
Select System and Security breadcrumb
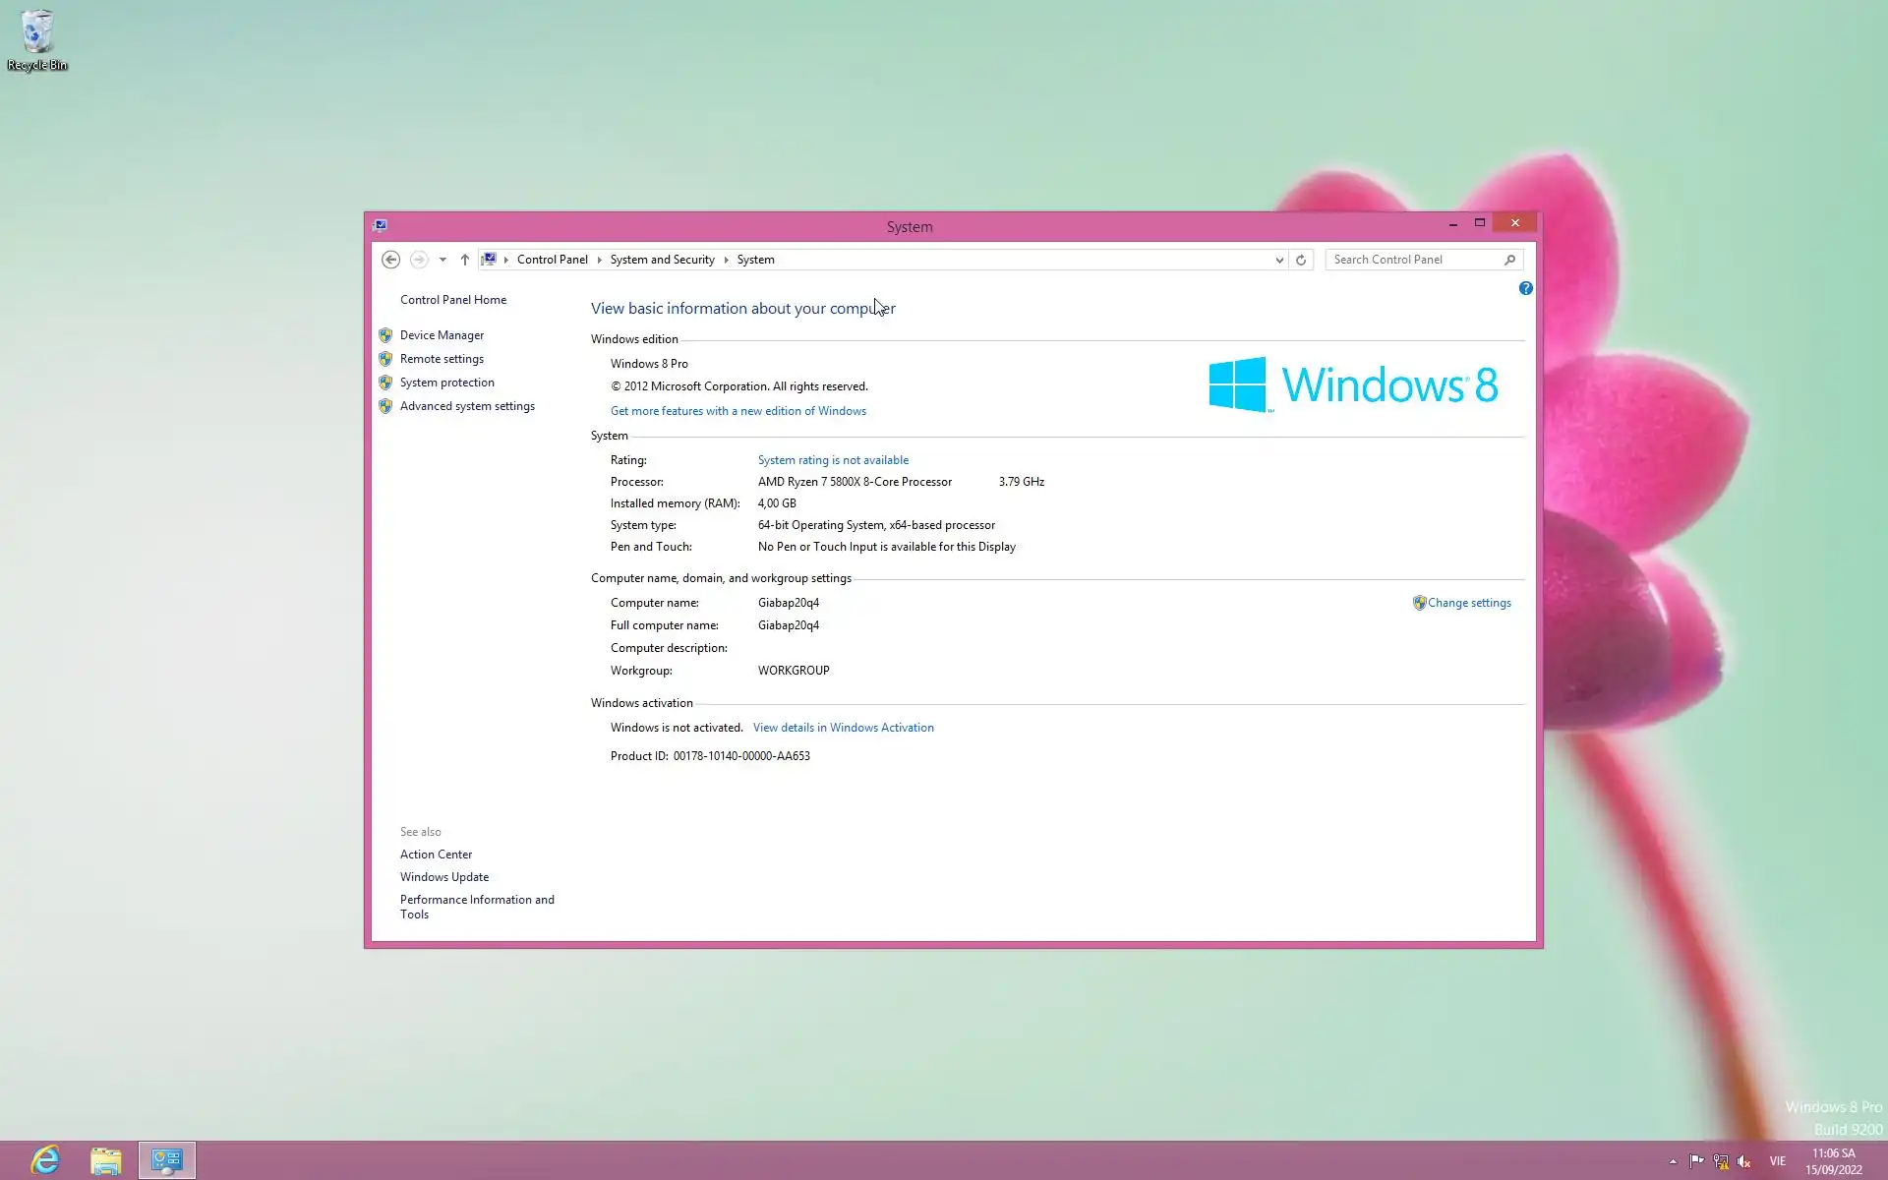662,260
